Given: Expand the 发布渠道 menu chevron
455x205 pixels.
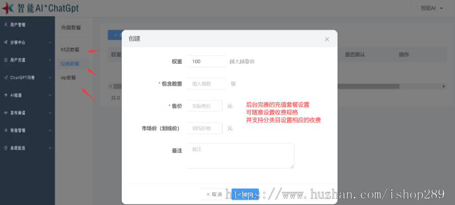Looking at the screenshot, I should pyautogui.click(x=50, y=113).
